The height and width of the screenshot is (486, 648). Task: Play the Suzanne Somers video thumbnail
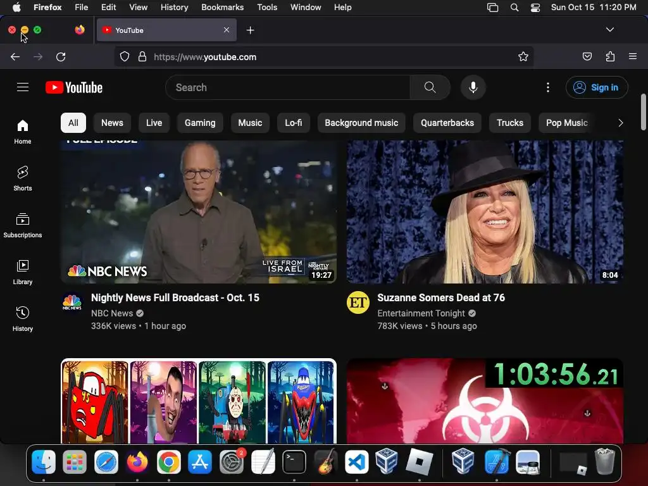click(x=485, y=211)
